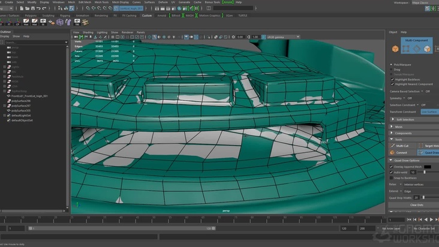This screenshot has height=247, width=439.
Task: Select the Drag radio option
Action: point(392,70)
